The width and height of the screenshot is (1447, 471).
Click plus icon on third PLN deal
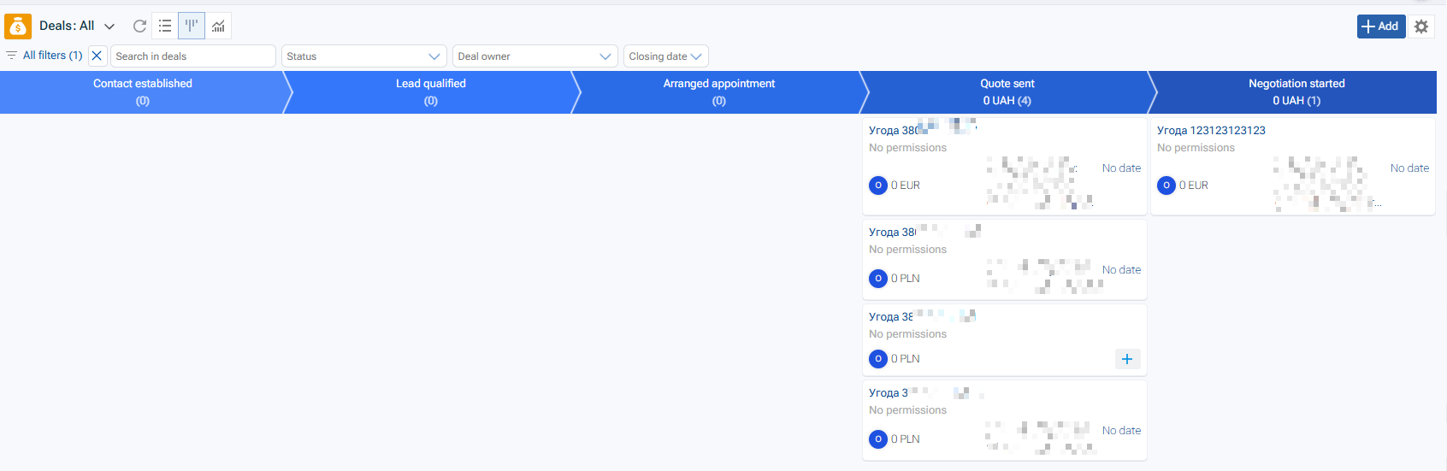click(1127, 359)
